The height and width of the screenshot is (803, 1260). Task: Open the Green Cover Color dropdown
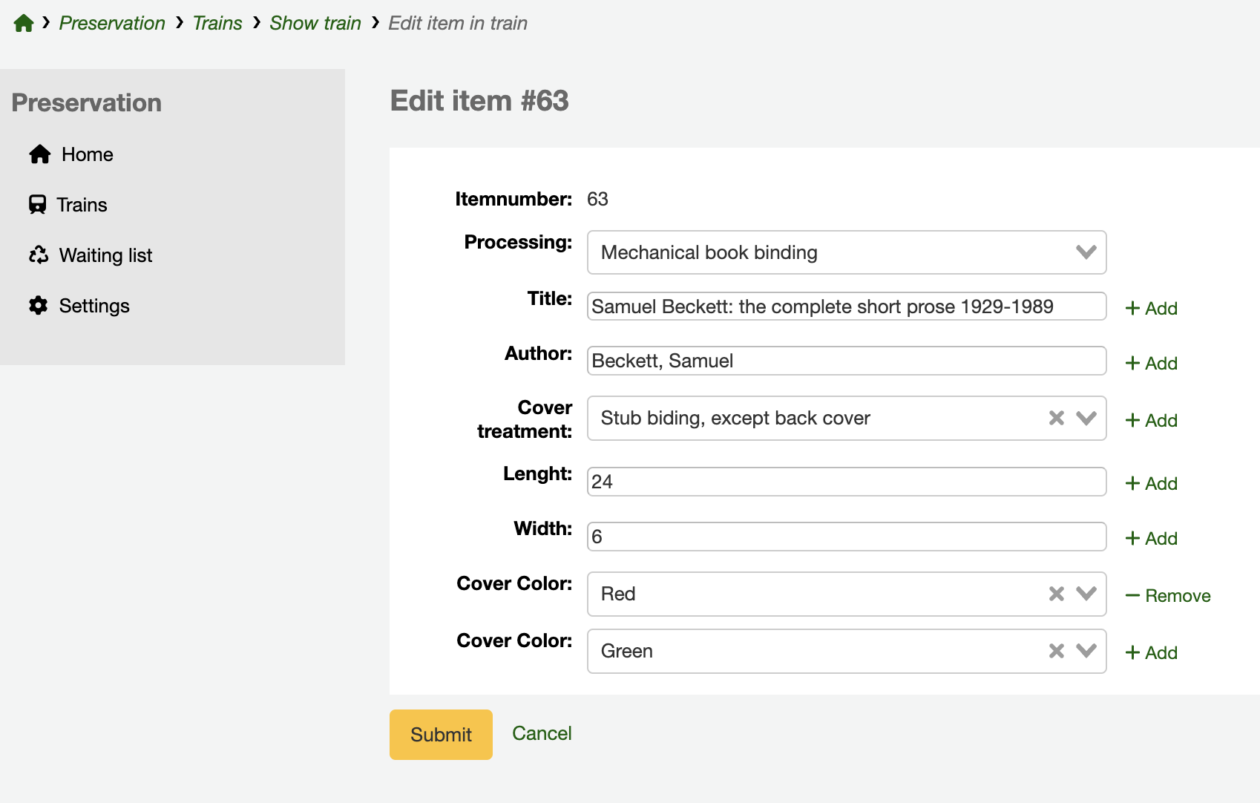click(1086, 651)
